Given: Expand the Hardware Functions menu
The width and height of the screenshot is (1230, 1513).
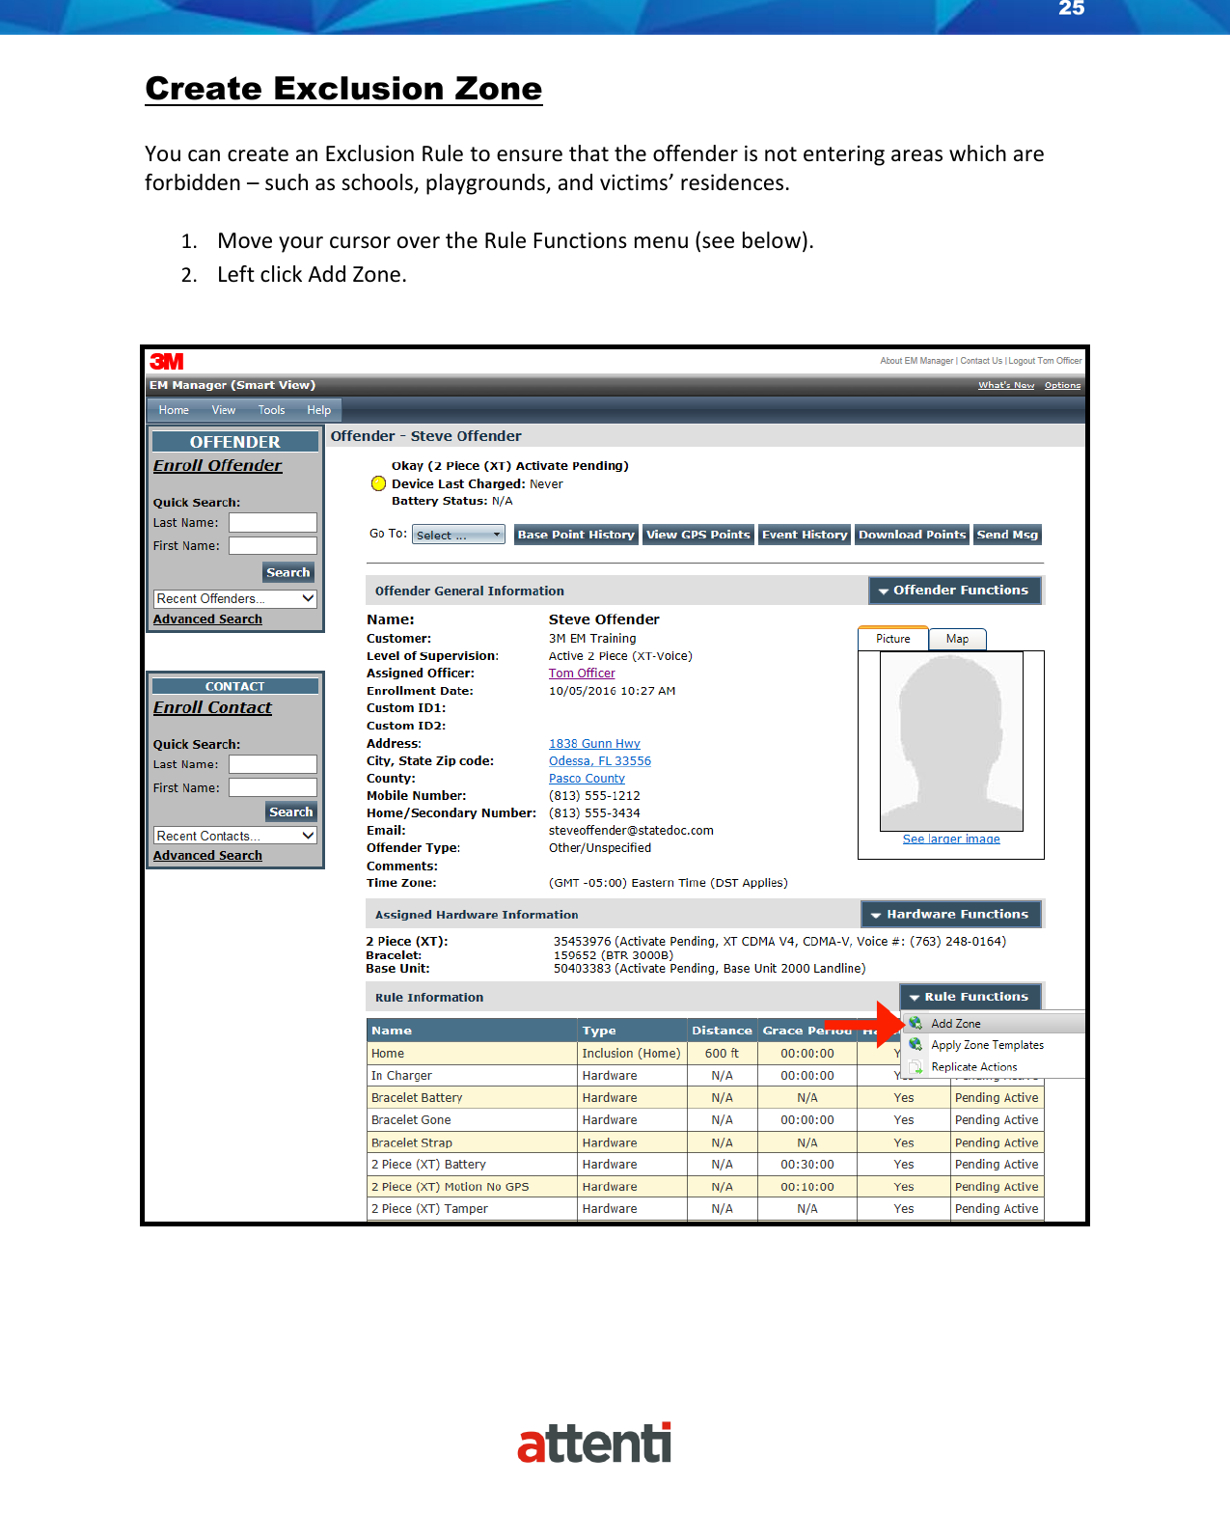Looking at the screenshot, I should [x=950, y=914].
